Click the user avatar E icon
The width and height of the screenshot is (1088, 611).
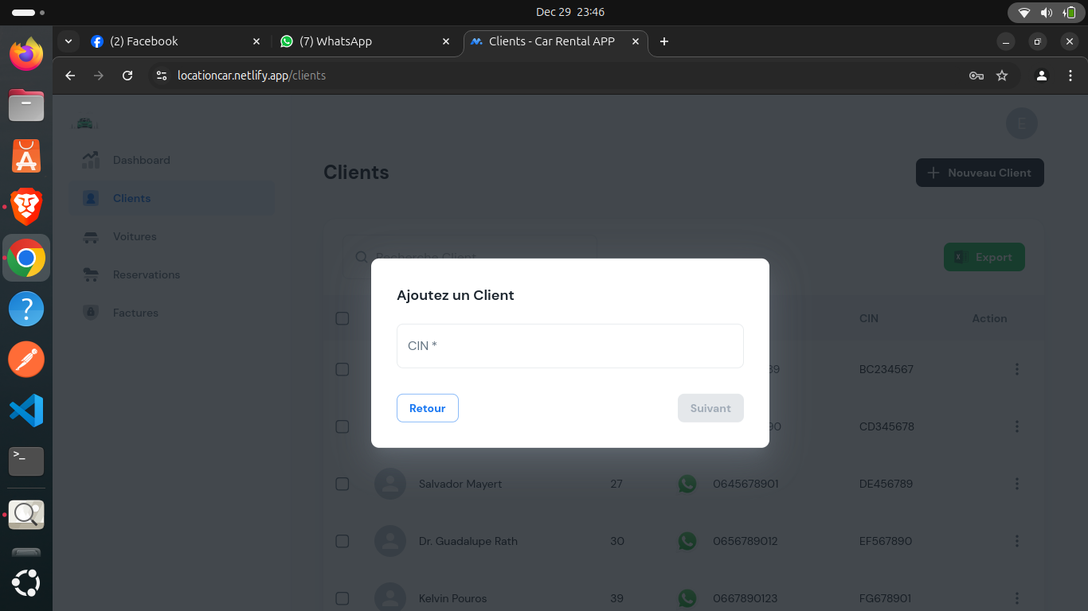(1022, 123)
